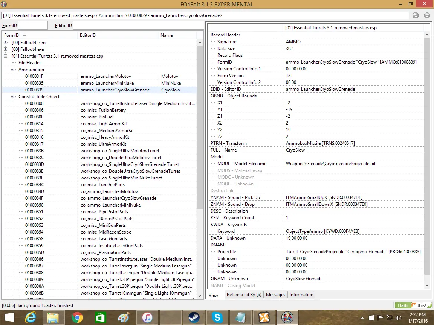Open the network tray icon
This screenshot has width=434, height=325.
pos(389,318)
